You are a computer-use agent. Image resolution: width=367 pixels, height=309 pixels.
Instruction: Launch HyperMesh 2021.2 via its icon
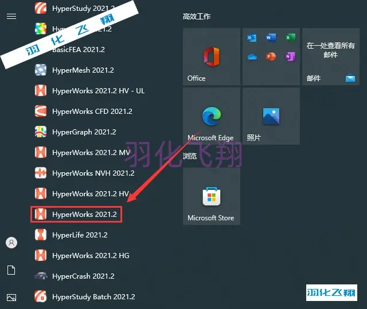point(41,70)
